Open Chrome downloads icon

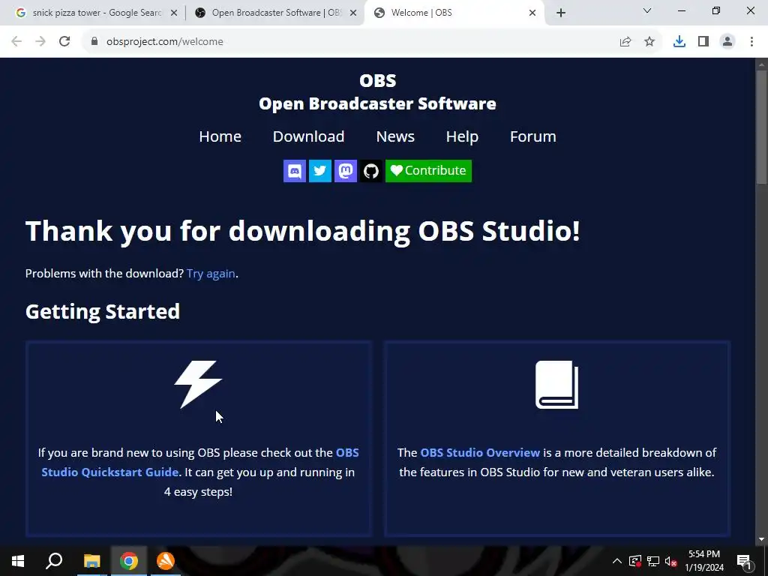click(x=679, y=42)
